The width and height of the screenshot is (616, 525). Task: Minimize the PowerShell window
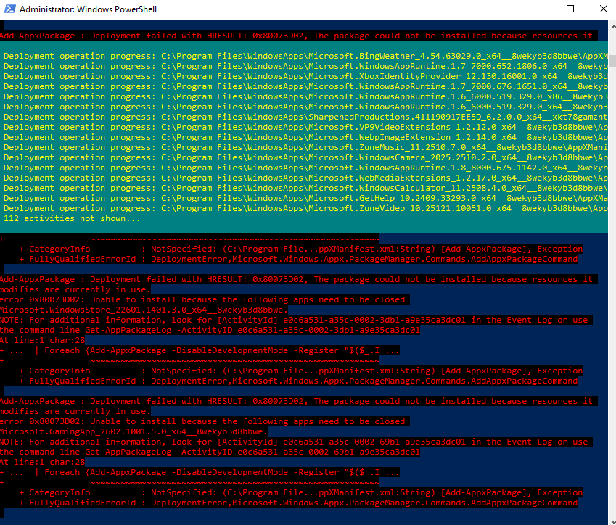click(x=538, y=9)
